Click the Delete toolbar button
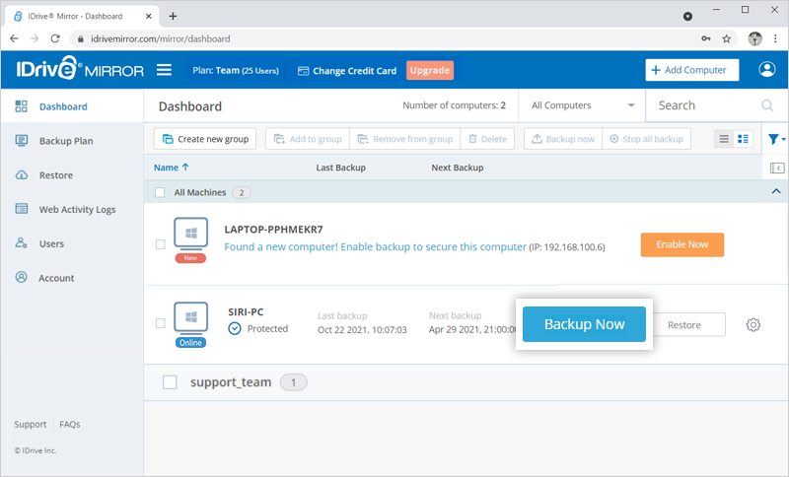This screenshot has width=789, height=477. click(x=487, y=139)
